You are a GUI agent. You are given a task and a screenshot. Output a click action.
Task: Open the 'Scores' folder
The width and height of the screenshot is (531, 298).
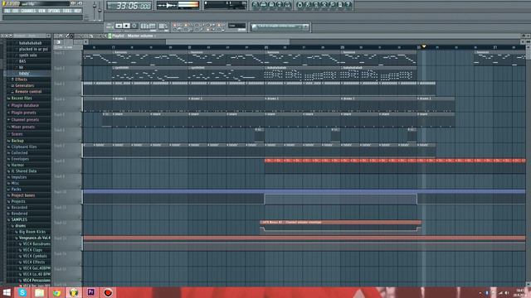(17, 134)
